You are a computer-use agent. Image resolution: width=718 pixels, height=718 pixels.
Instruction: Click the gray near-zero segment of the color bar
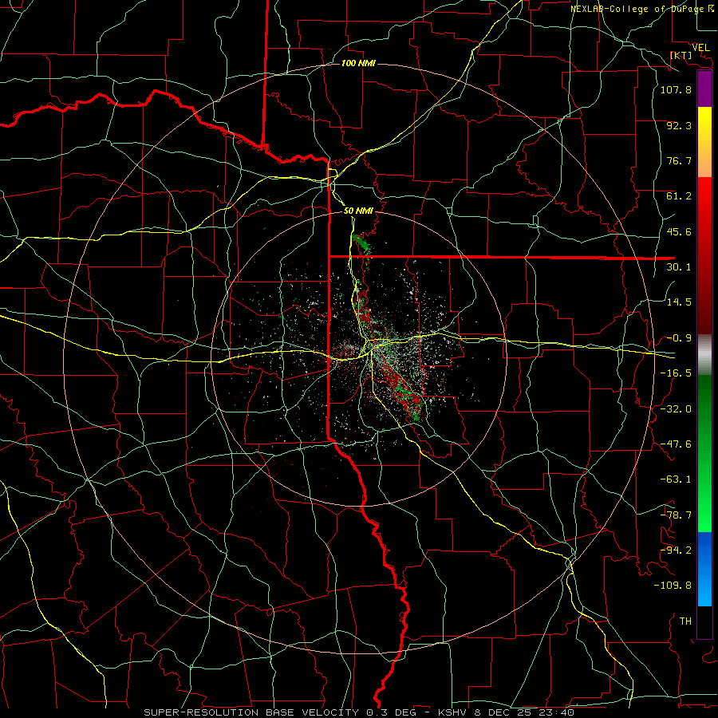coord(704,354)
